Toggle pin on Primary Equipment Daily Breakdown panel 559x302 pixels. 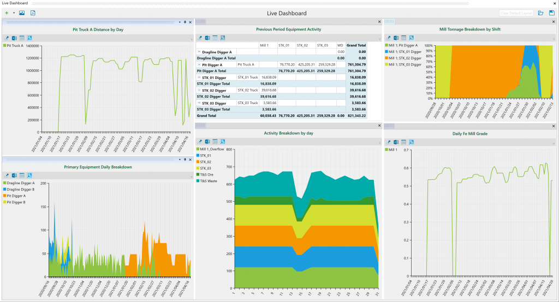tap(185, 159)
